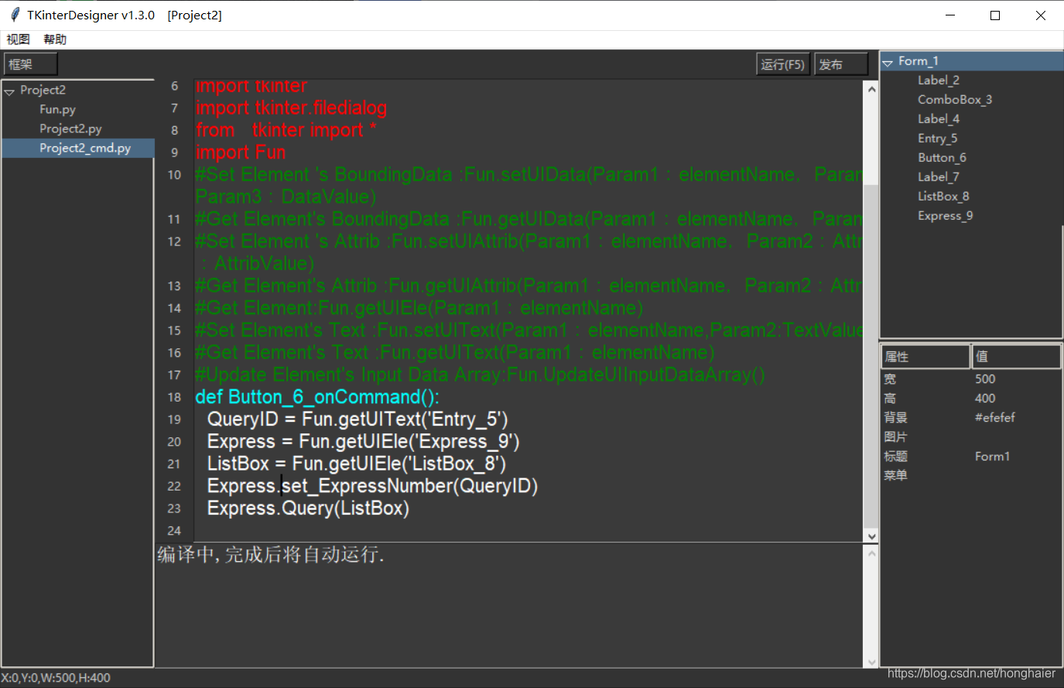The height and width of the screenshot is (688, 1064).
Task: Click 'from tkinter import *' line
Action: pos(286,131)
